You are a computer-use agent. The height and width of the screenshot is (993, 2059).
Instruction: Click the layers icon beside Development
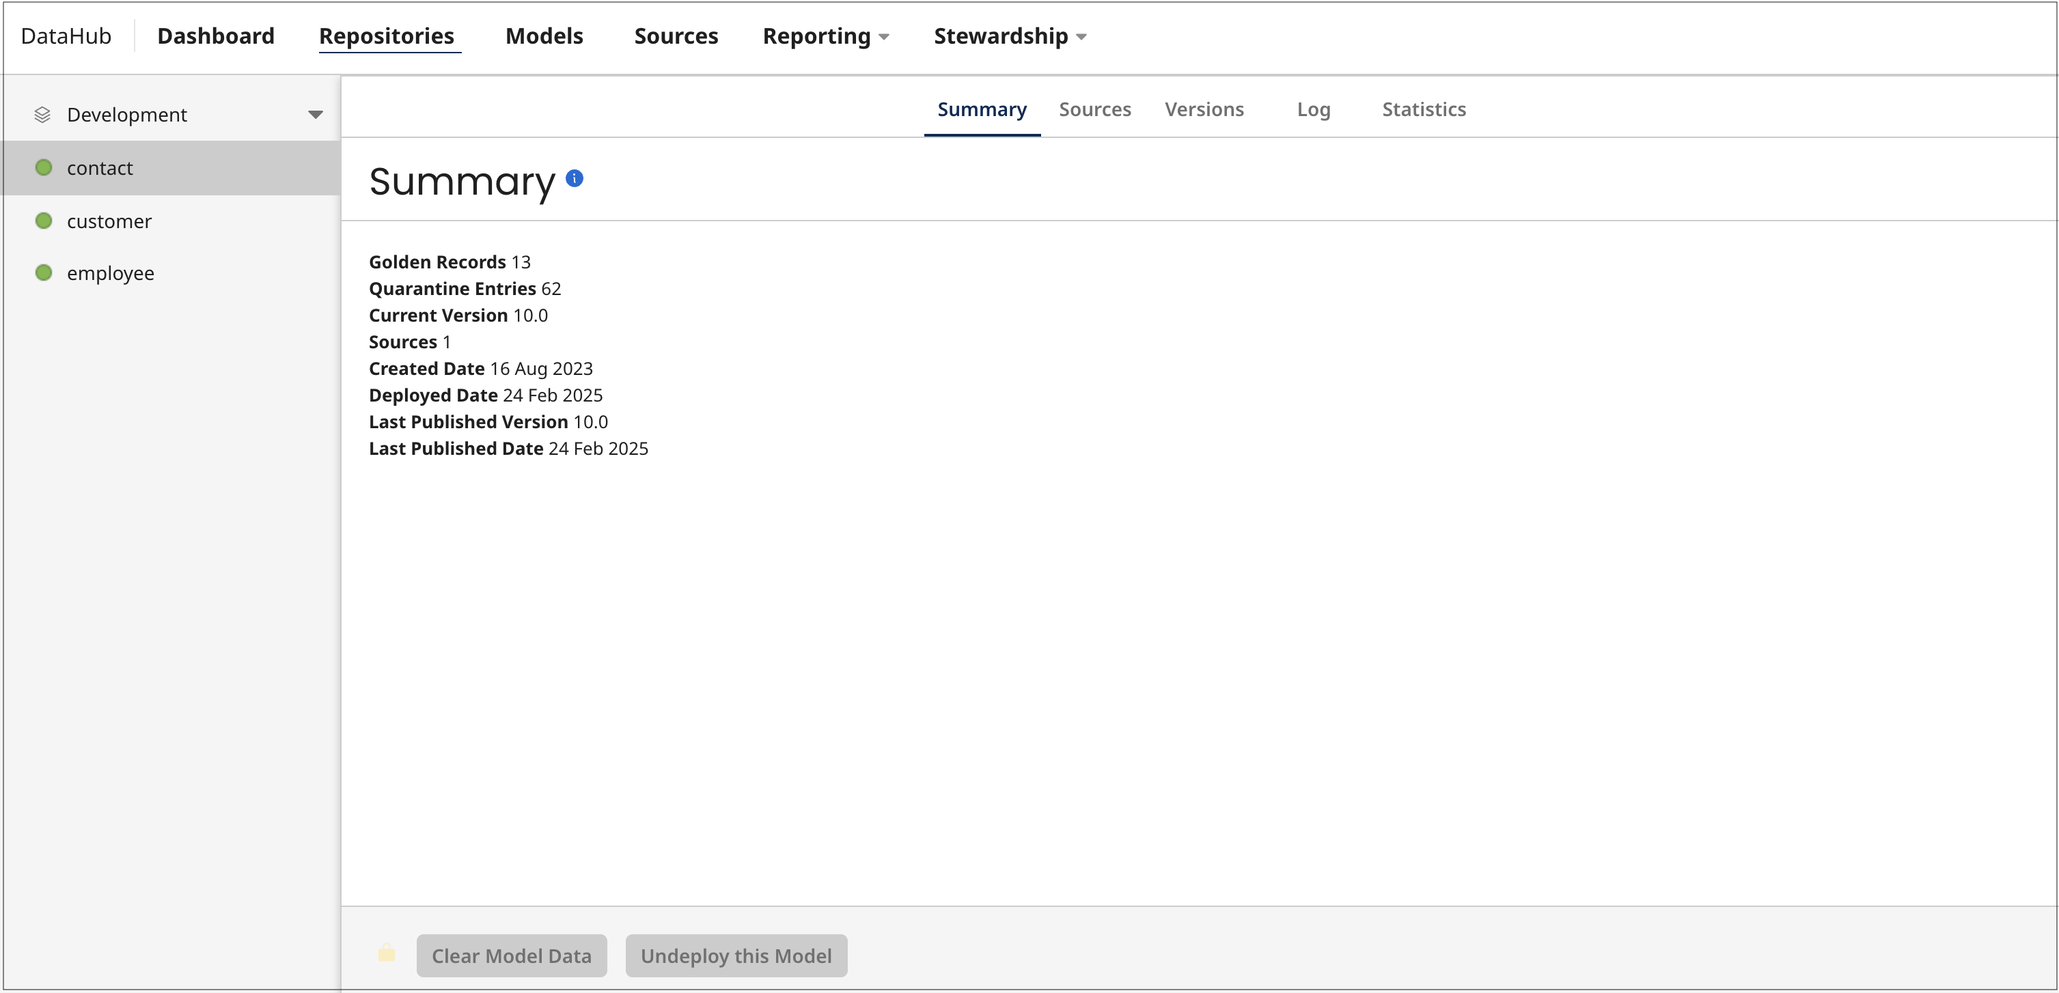pyautogui.click(x=42, y=114)
